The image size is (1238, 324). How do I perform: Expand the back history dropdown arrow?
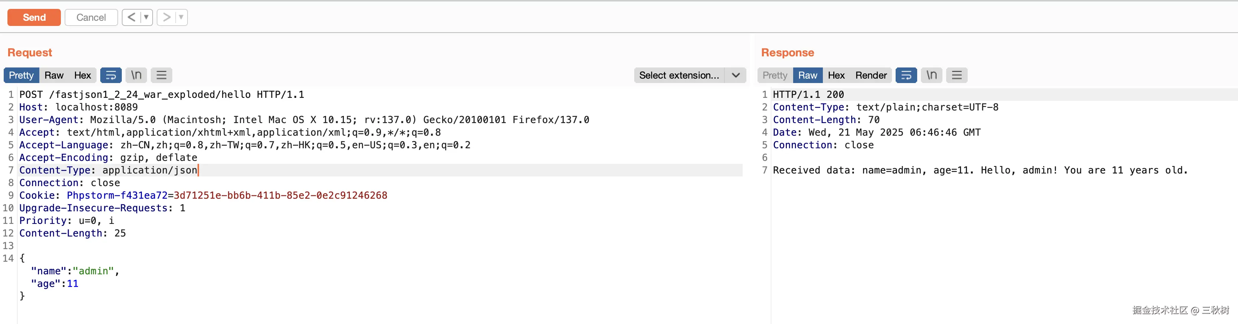[x=146, y=17]
